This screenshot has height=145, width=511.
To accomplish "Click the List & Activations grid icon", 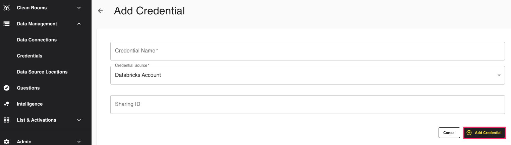I will pos(6,120).
